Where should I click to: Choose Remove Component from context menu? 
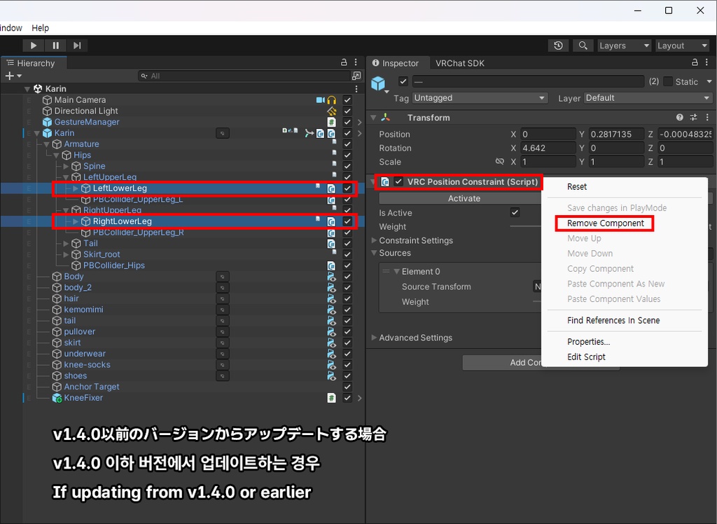(x=605, y=223)
